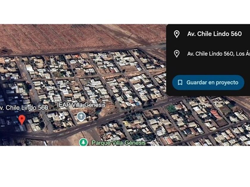Select the bold Av. Chile Lindo 560 title
This screenshot has width=250, height=187.
(x=215, y=34)
